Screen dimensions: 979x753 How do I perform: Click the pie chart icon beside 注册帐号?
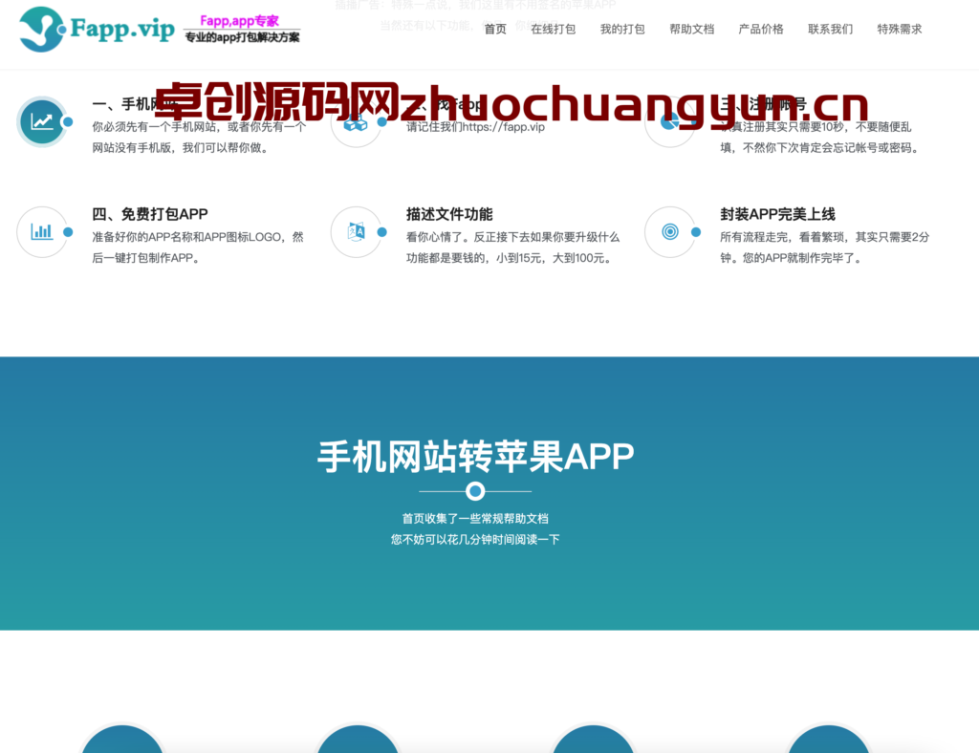(670, 123)
